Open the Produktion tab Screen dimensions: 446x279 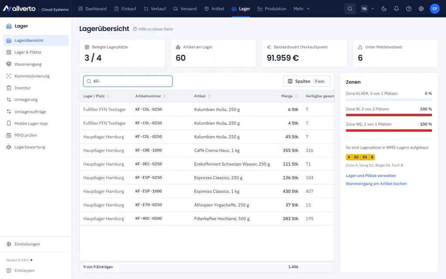tap(272, 9)
